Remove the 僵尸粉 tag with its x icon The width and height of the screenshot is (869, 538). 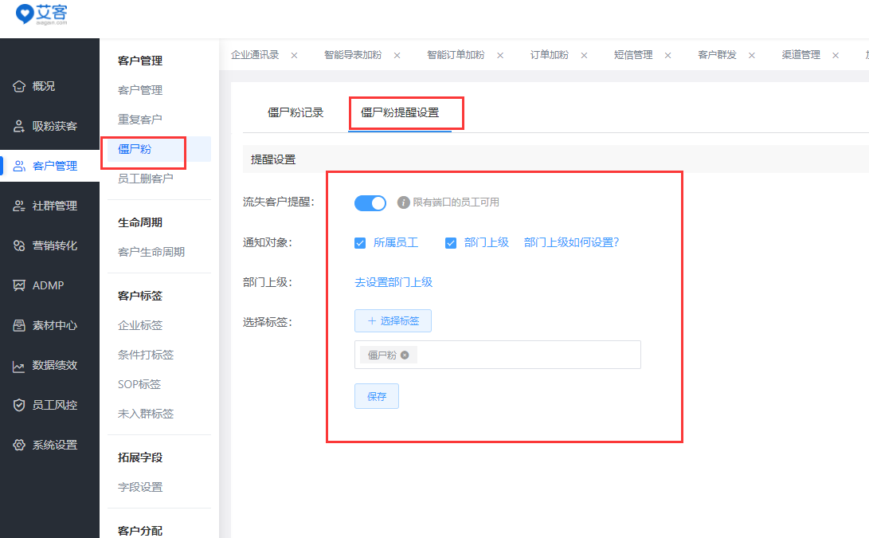tap(405, 355)
